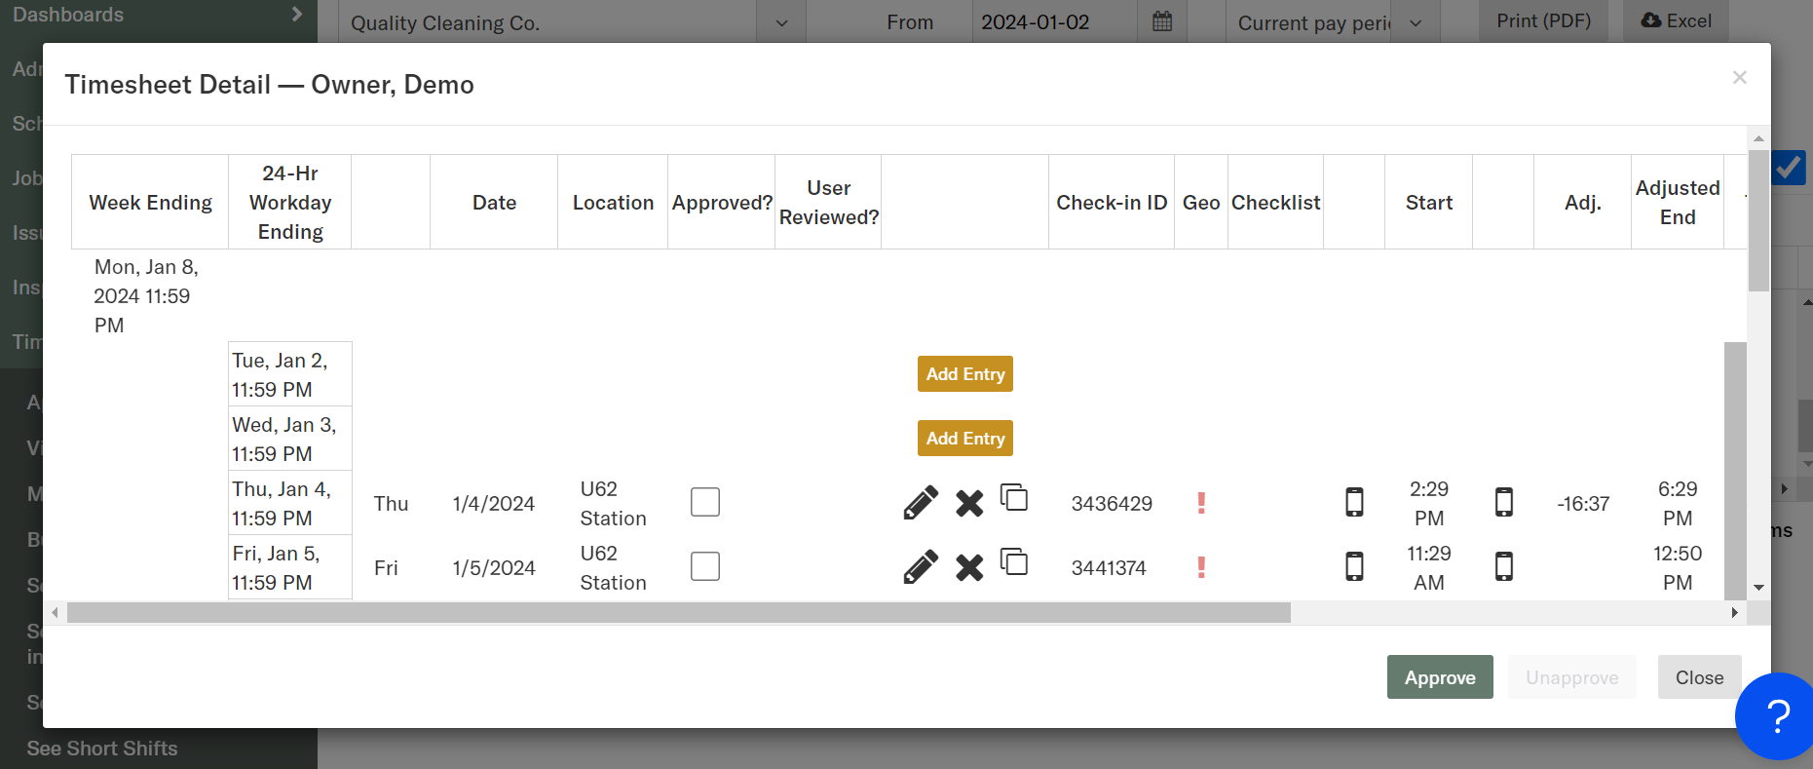Click geo warning icon for check-in 3436429

[1201, 503]
